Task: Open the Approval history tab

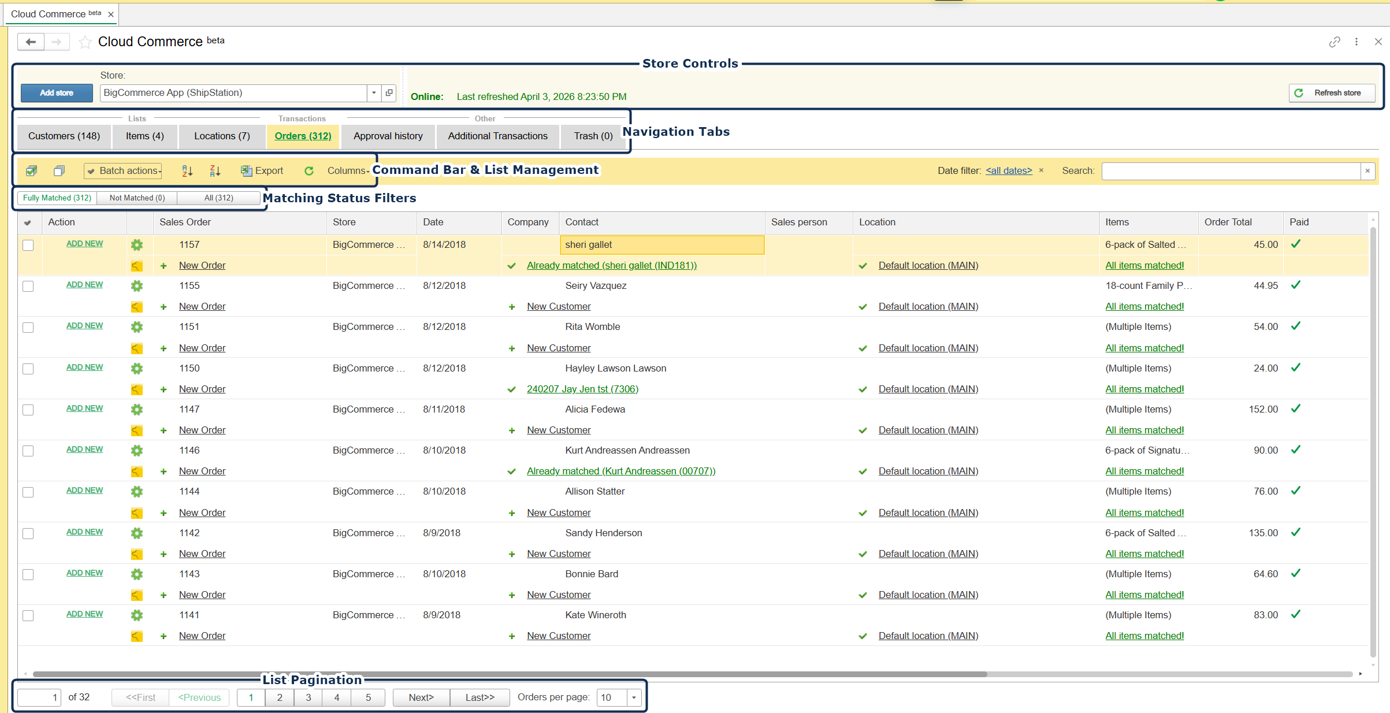Action: coord(388,136)
